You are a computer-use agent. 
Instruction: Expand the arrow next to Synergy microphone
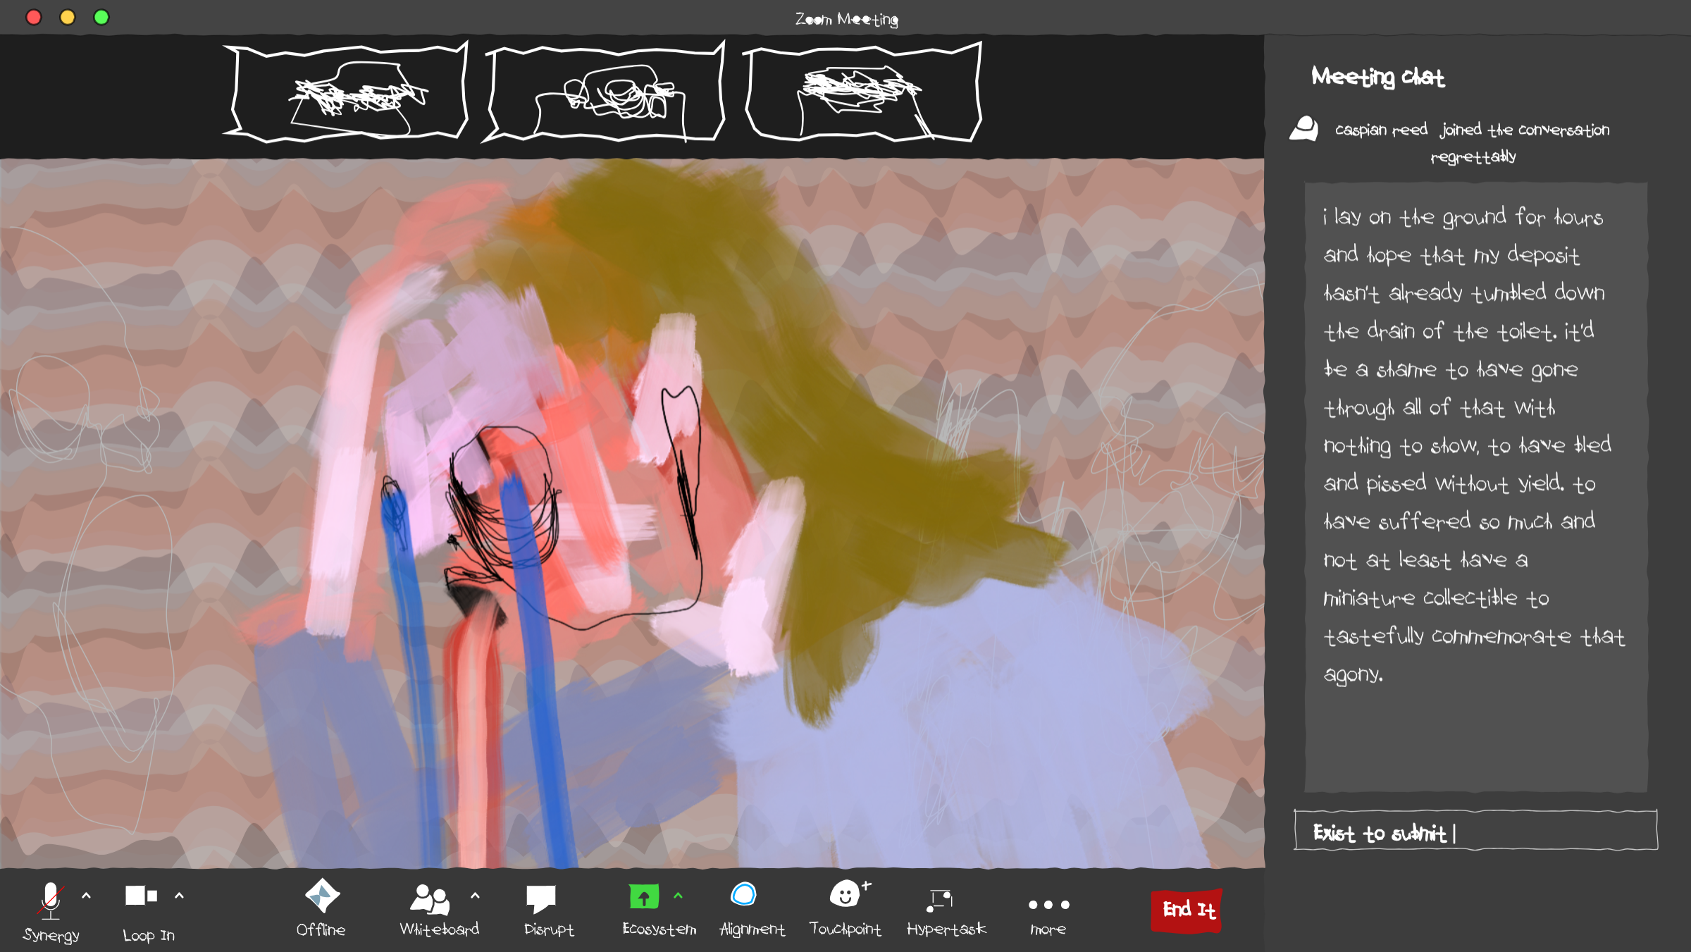pos(86,896)
